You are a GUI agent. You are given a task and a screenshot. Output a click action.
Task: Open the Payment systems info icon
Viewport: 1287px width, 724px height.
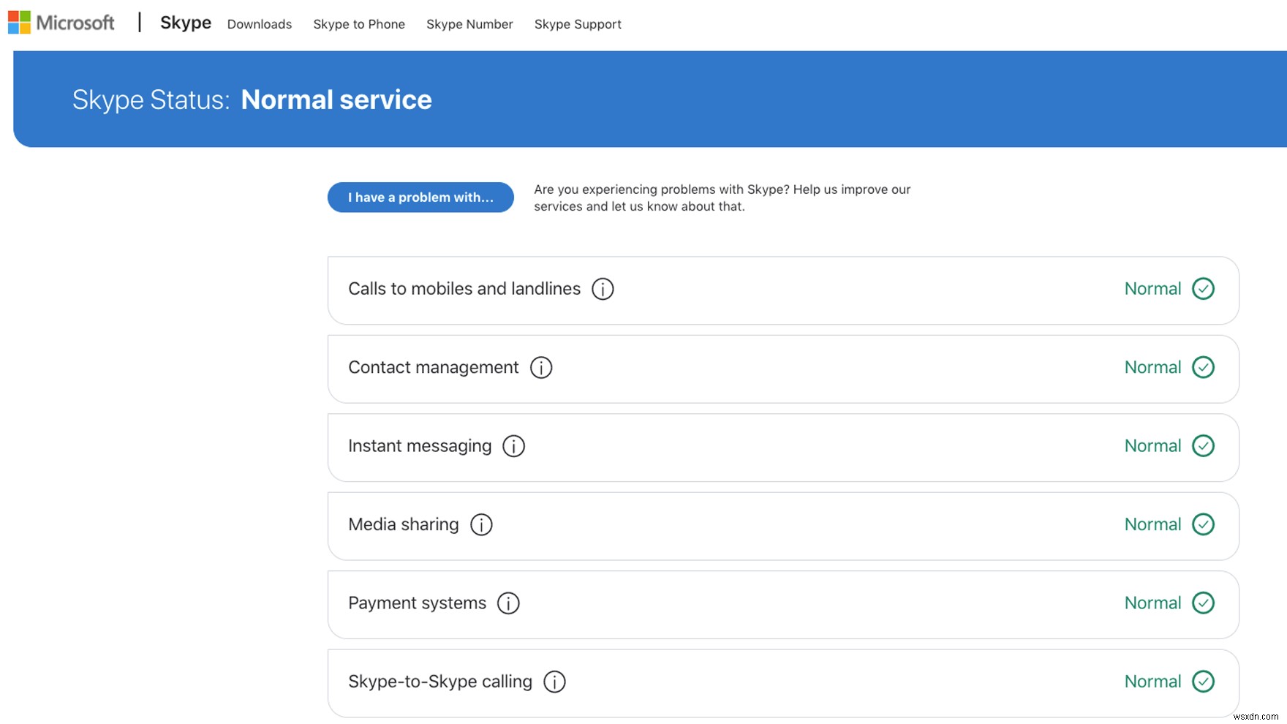pos(508,603)
